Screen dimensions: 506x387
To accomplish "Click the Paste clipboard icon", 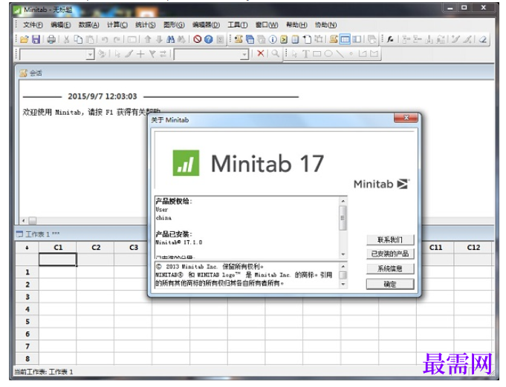I will [x=91, y=39].
